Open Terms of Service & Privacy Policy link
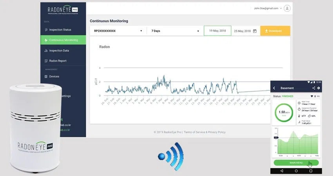333x176 pixels. pyautogui.click(x=205, y=132)
